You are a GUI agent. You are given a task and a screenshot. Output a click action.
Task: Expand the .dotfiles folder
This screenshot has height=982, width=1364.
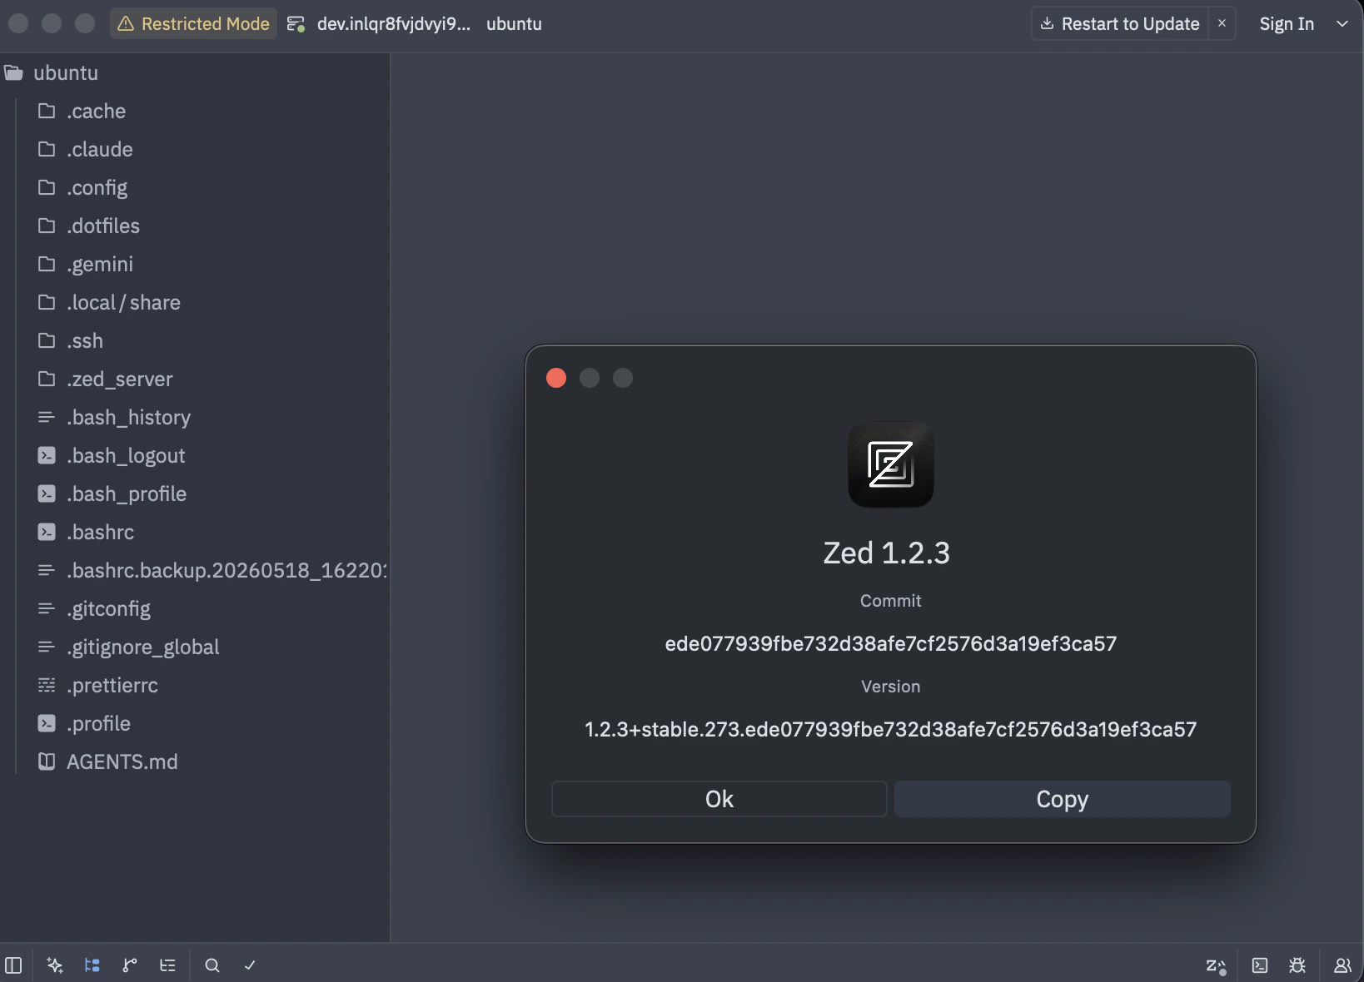point(195,226)
